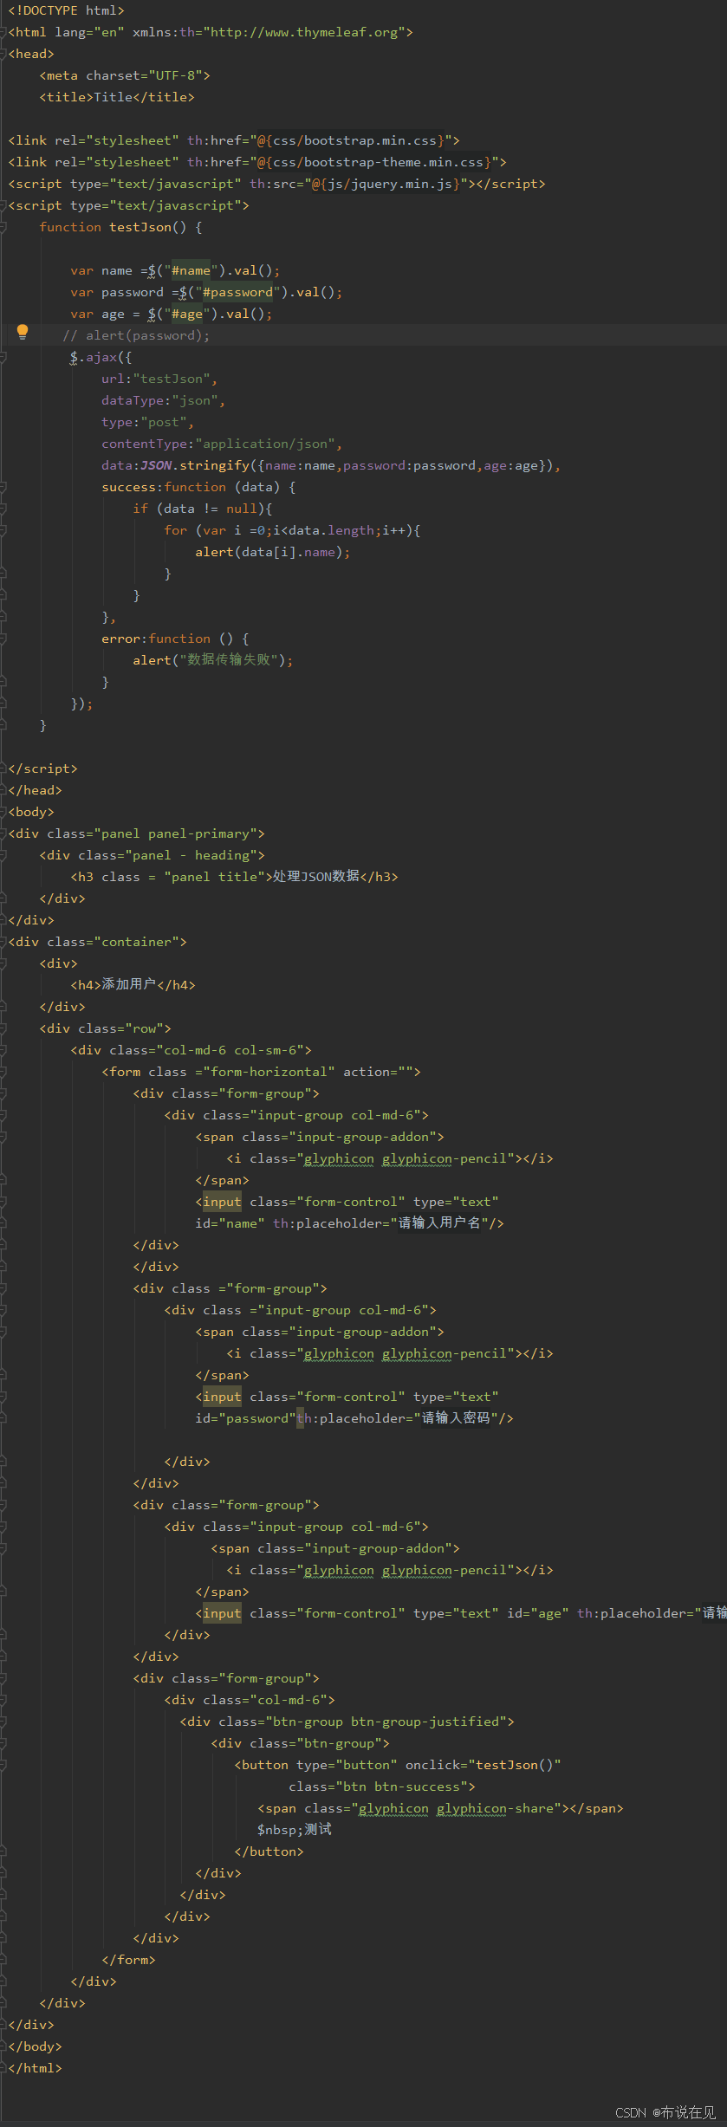Image resolution: width=727 pixels, height=2127 pixels.
Task: Collapse the fold marker beside the $.ajax({ line
Action: click(x=3, y=357)
